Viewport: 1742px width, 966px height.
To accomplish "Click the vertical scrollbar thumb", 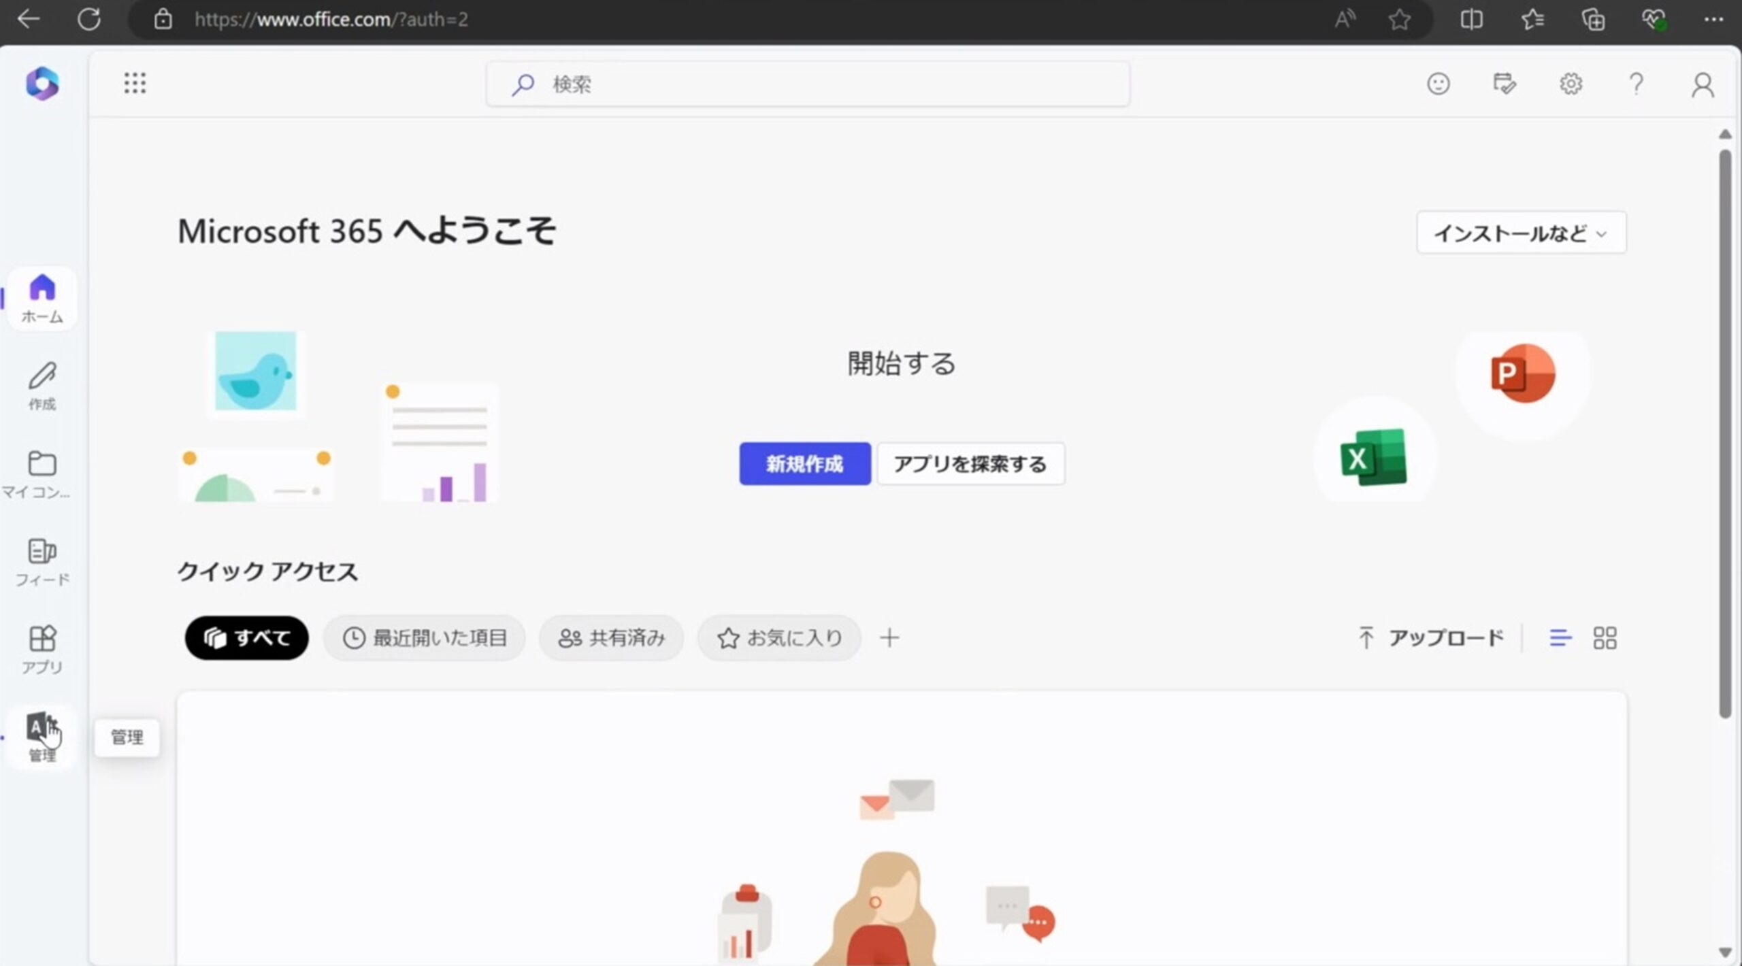I will pyautogui.click(x=1724, y=433).
